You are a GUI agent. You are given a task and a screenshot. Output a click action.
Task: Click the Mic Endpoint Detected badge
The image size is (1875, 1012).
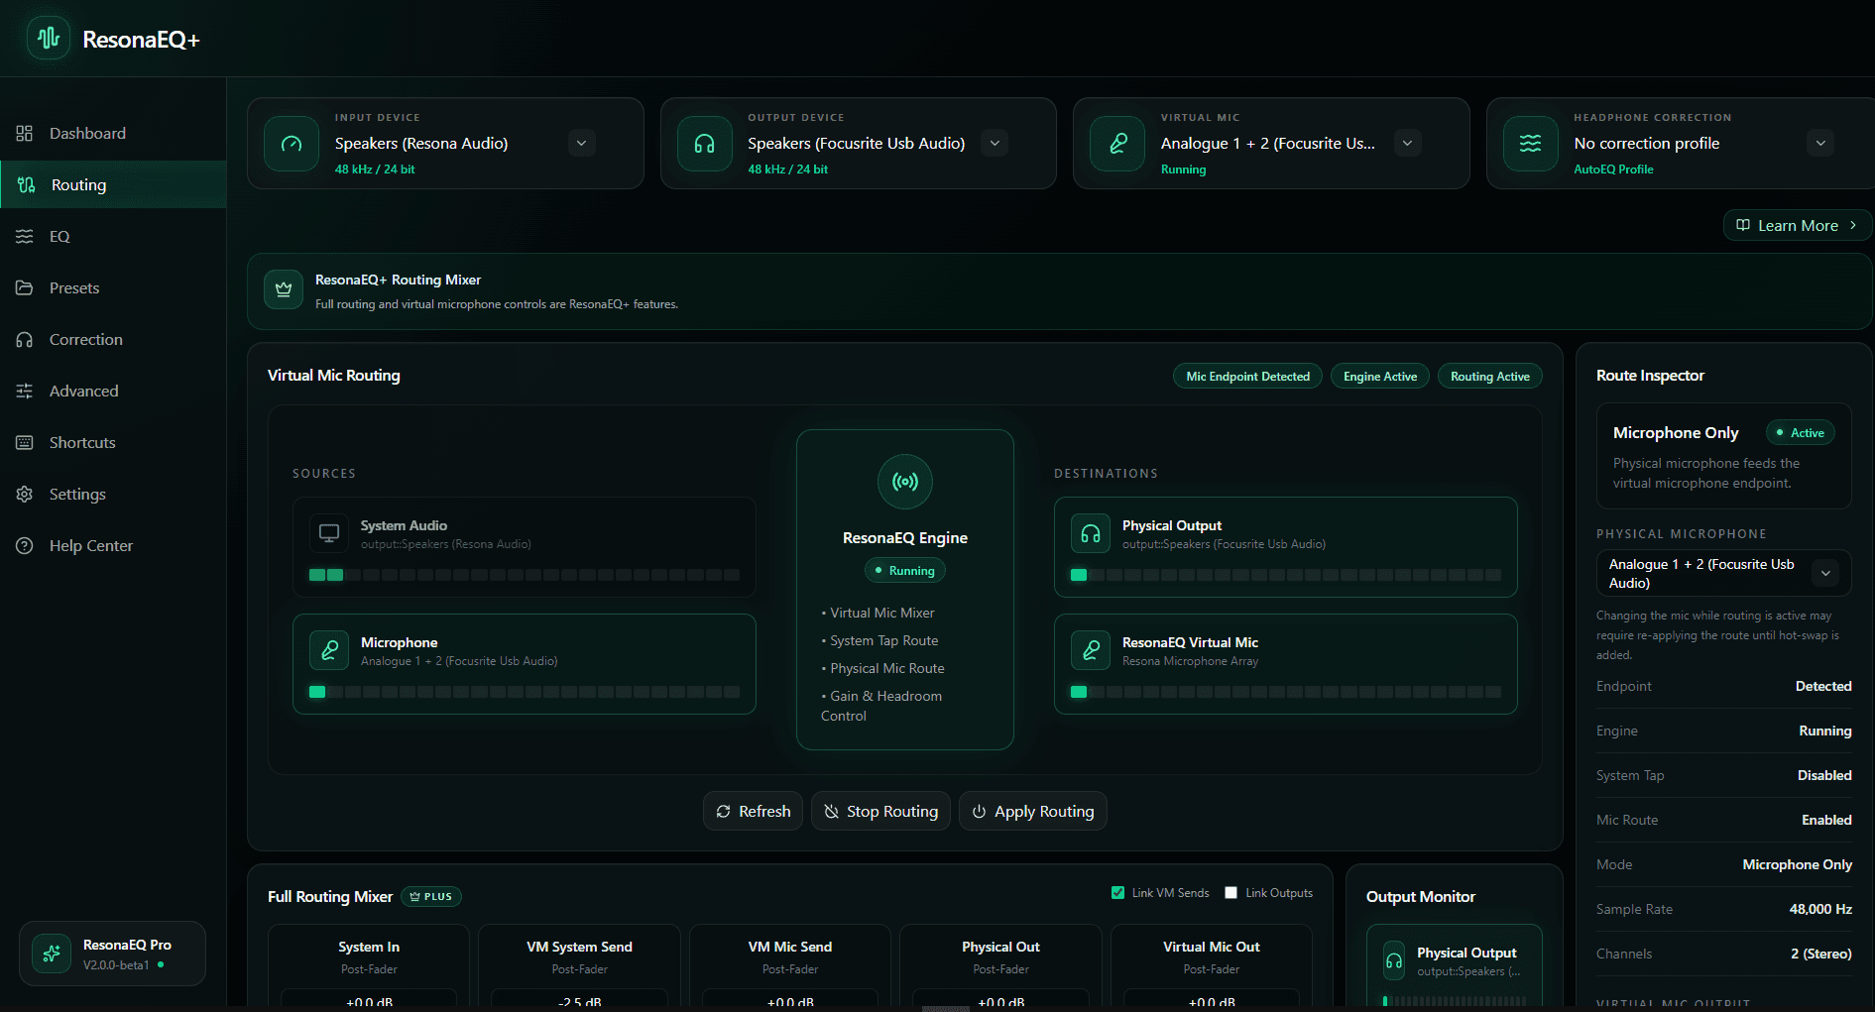click(x=1247, y=376)
